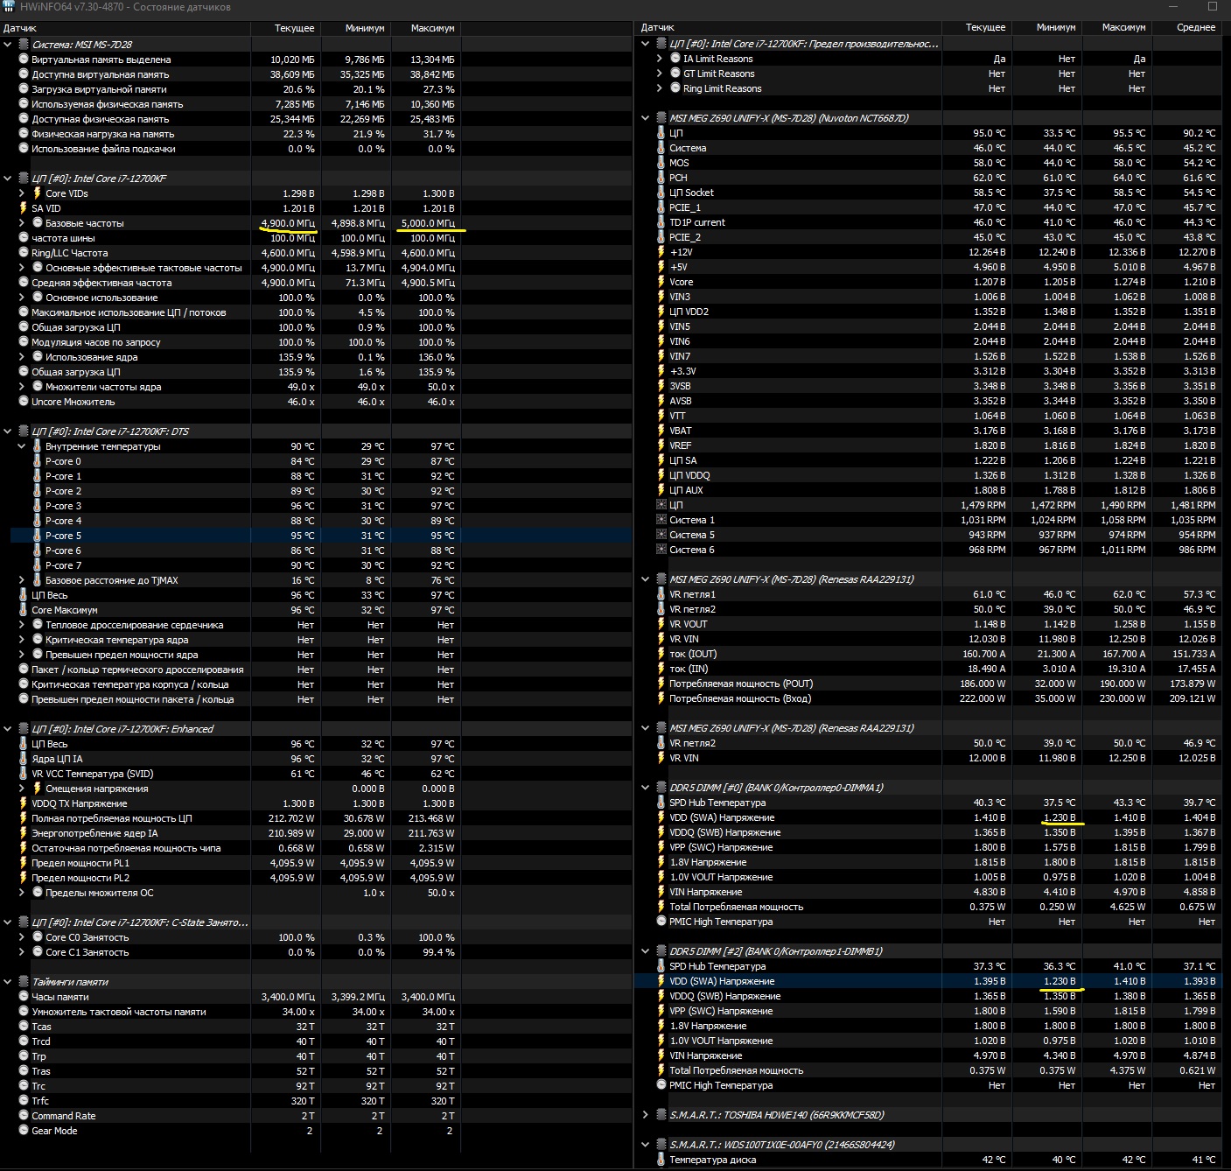Select the thermometer icon of P-core 7

click(x=37, y=565)
